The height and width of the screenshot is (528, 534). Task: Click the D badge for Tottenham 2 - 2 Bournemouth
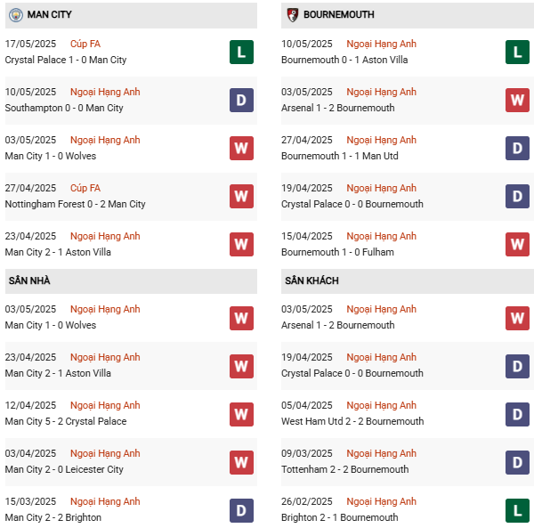(518, 462)
